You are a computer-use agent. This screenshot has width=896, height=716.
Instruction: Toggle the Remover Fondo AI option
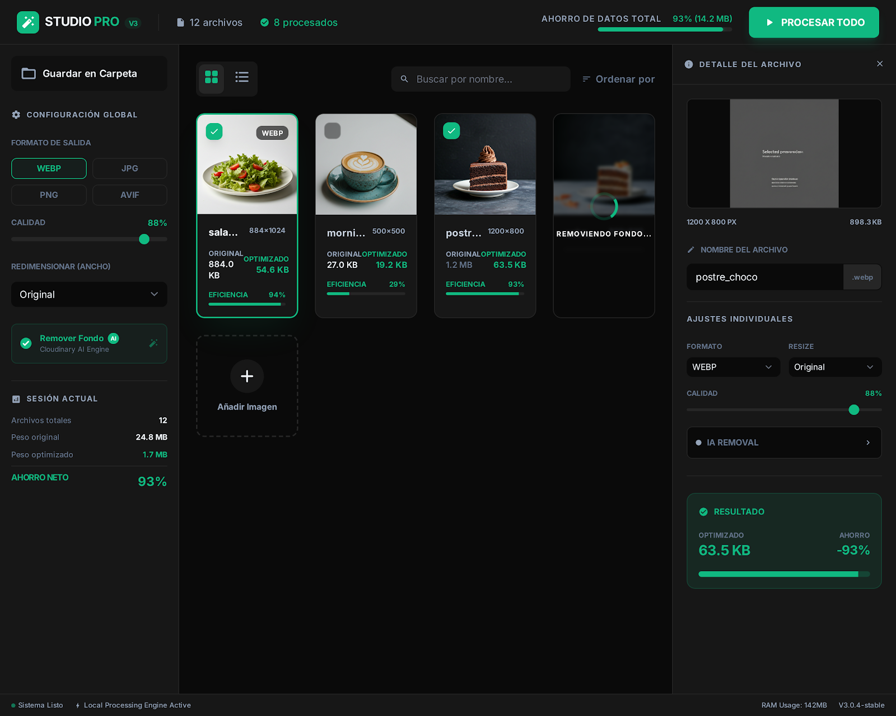(x=26, y=343)
